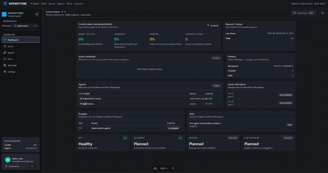This screenshot has height=173, width=328.
Task: Go to Aktivitaet in the sidebar
Action: (x=20, y=65)
